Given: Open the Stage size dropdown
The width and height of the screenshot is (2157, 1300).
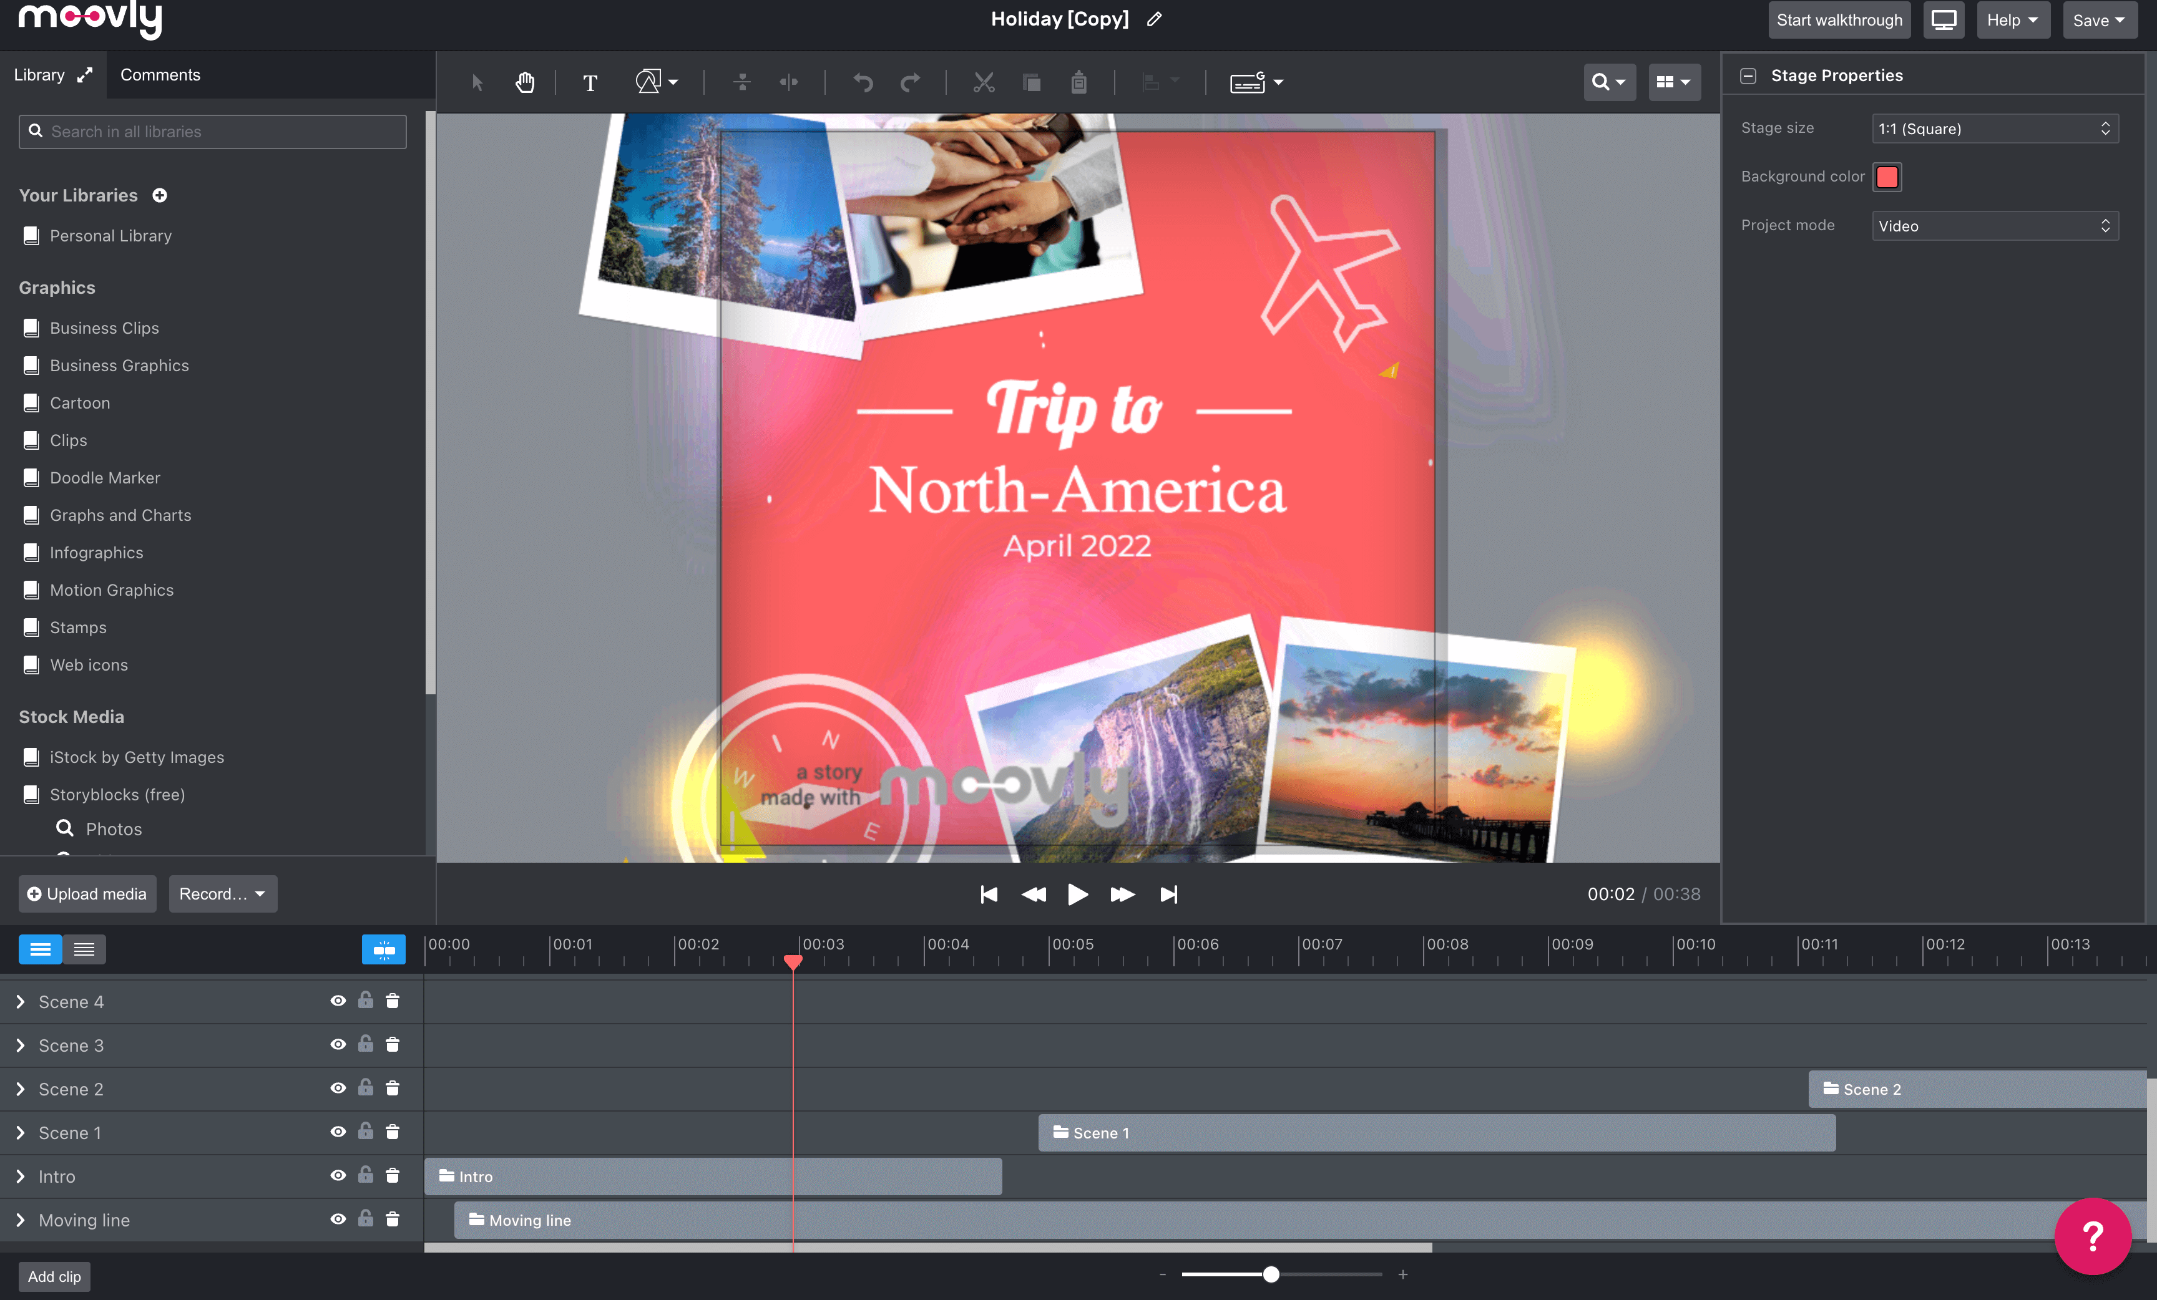Looking at the screenshot, I should 1995,129.
